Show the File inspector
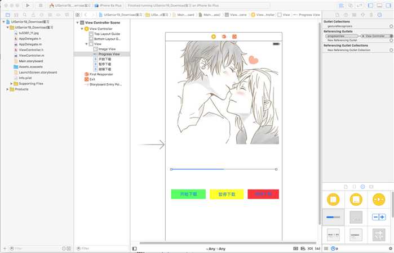 [337, 15]
